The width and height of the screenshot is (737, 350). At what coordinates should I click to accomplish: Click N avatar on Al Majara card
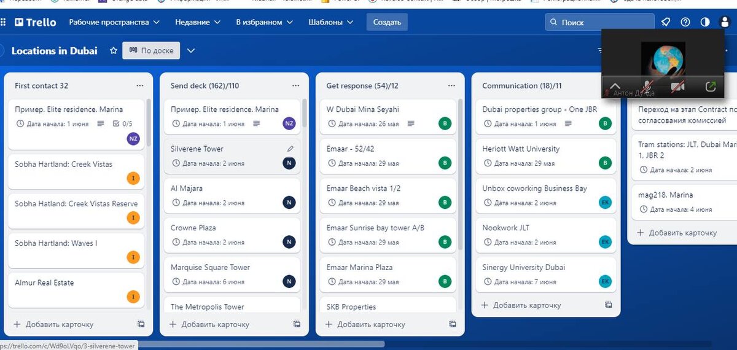[x=289, y=203]
